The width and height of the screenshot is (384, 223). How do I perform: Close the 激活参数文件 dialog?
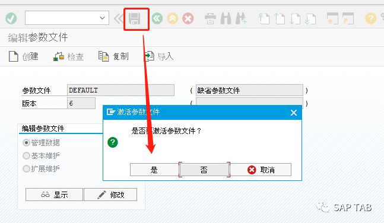click(x=294, y=113)
